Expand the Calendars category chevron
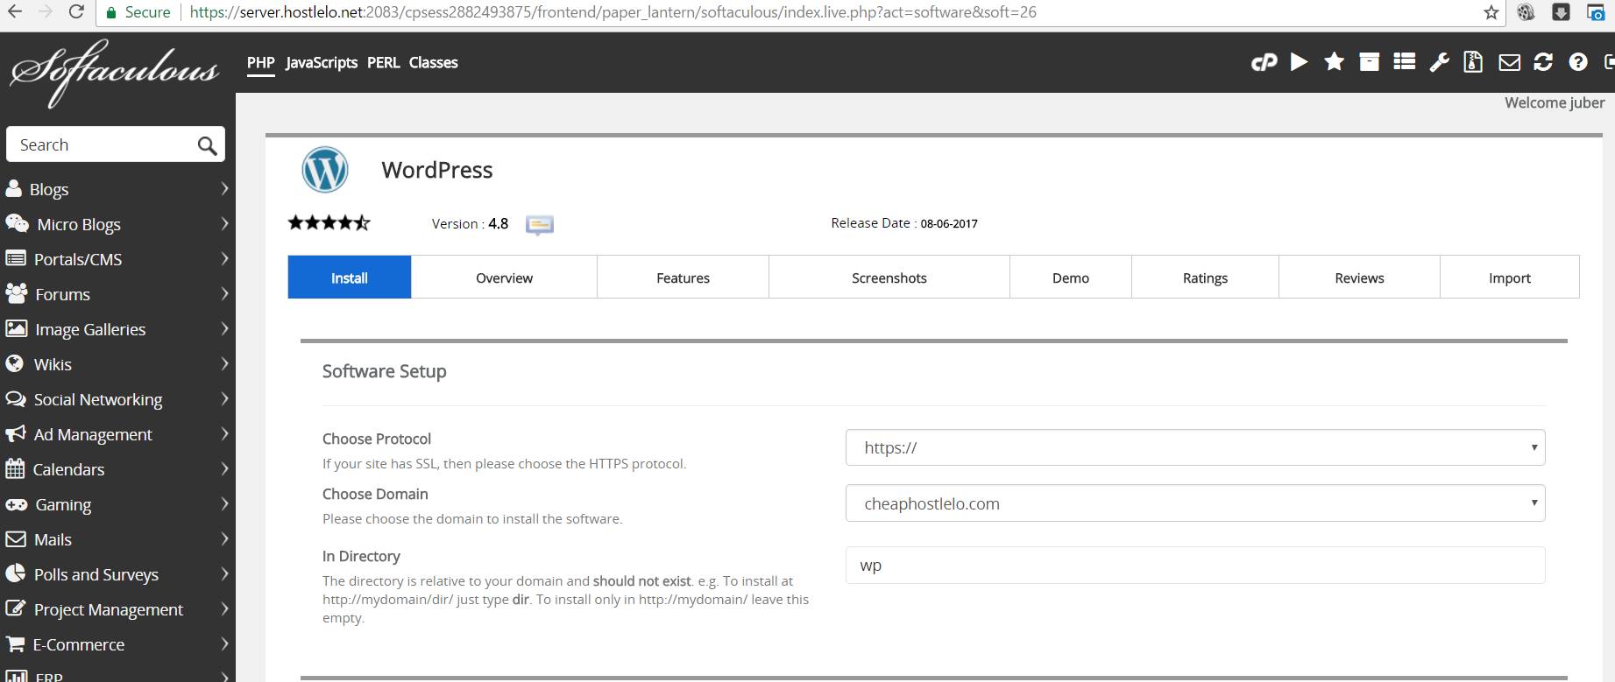The width and height of the screenshot is (1615, 682). 224,468
